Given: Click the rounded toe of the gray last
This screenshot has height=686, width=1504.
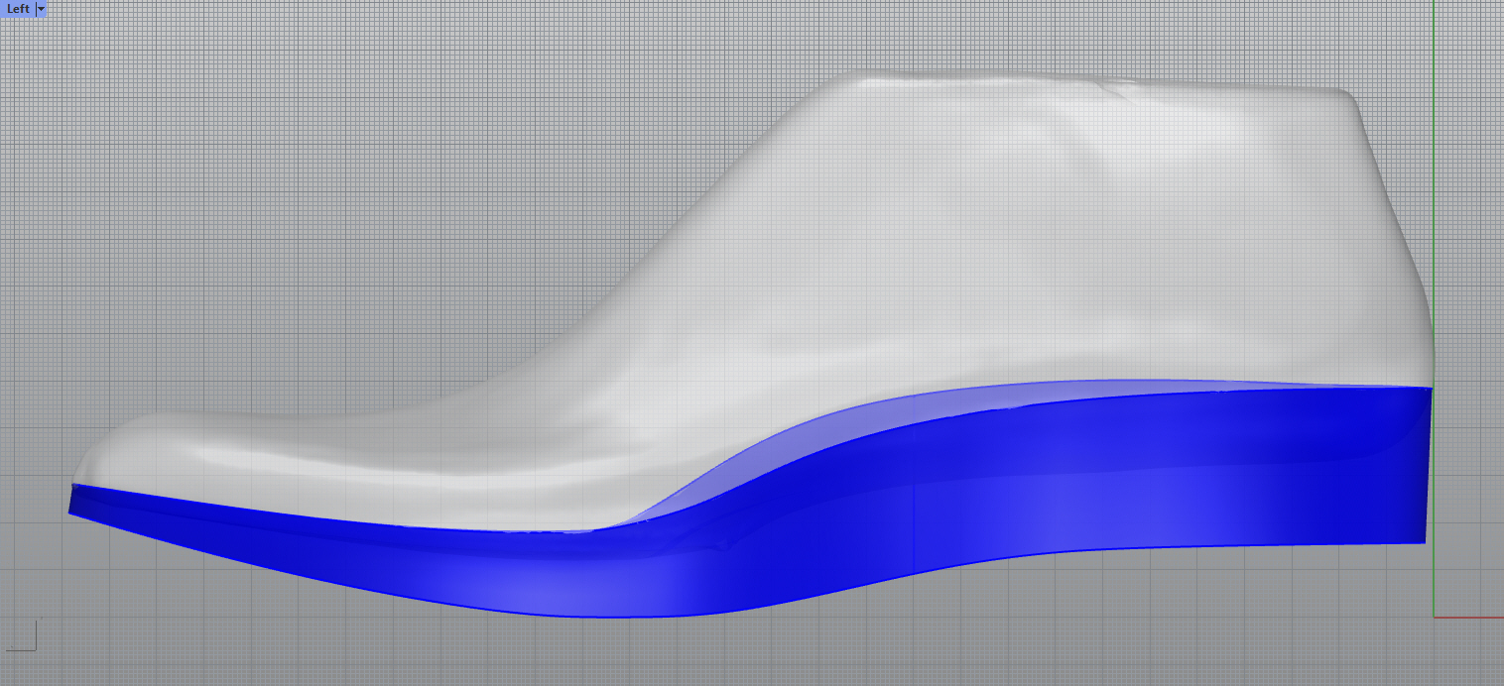Looking at the screenshot, I should pyautogui.click(x=94, y=458).
